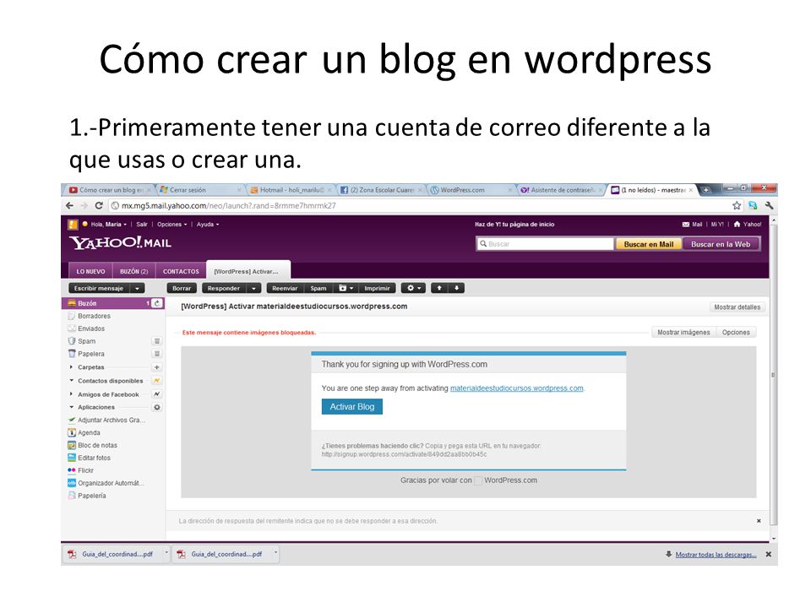Switch to the Hotmail browser tab

click(291, 190)
